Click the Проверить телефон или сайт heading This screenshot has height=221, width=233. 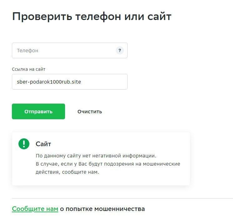[92, 17]
